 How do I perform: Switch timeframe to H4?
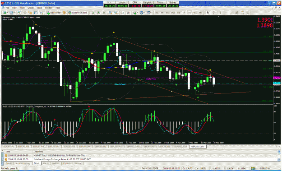click(x=184, y=13)
